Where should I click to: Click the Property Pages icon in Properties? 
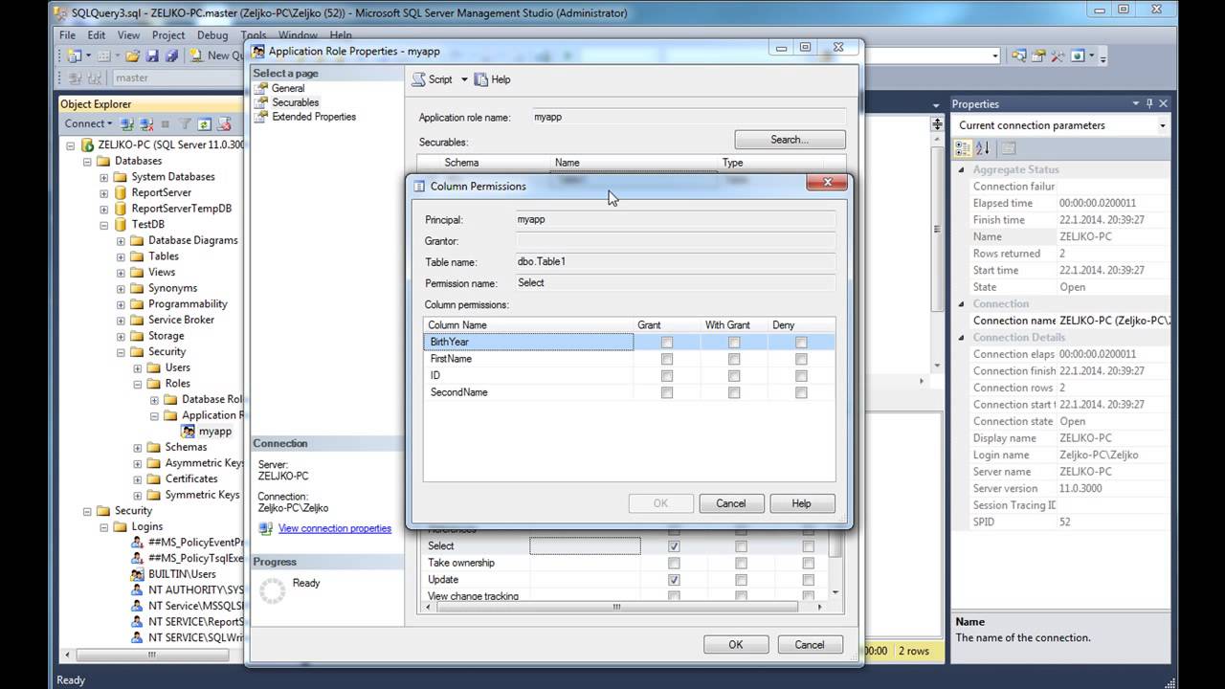[x=1008, y=147]
